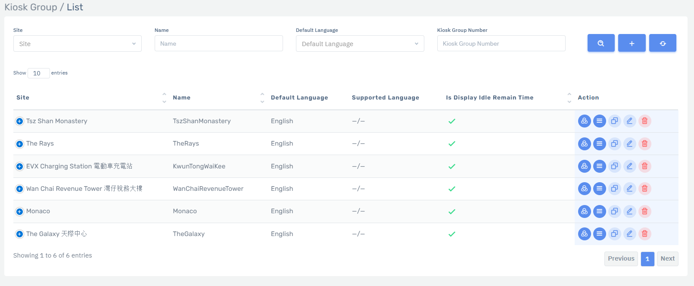Click the KwunTongWaiKee name cell

point(199,166)
